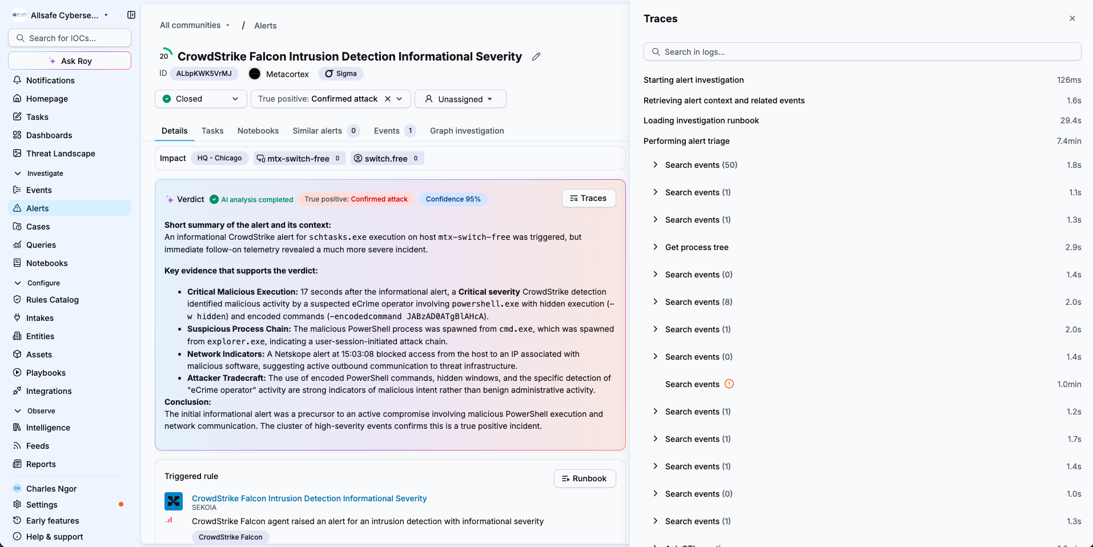
Task: Open Charles Ngor user profile
Action: (51, 488)
